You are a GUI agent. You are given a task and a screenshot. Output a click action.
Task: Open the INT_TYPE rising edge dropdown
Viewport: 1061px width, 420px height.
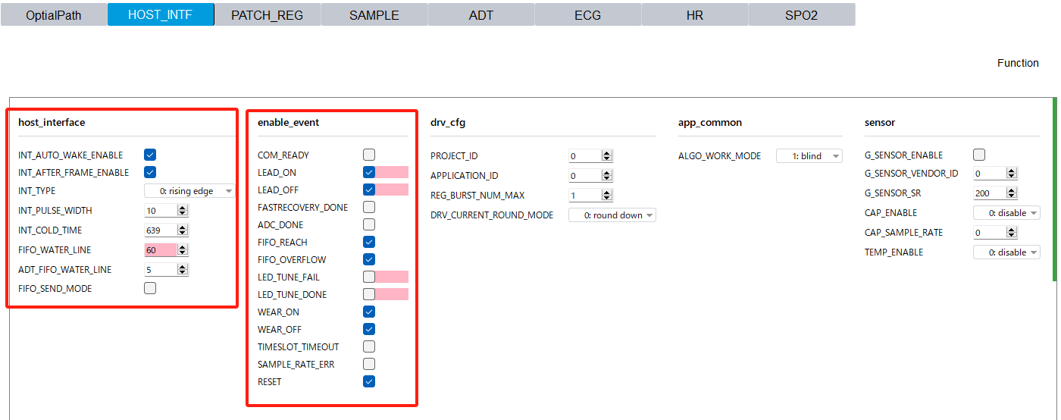(x=189, y=191)
